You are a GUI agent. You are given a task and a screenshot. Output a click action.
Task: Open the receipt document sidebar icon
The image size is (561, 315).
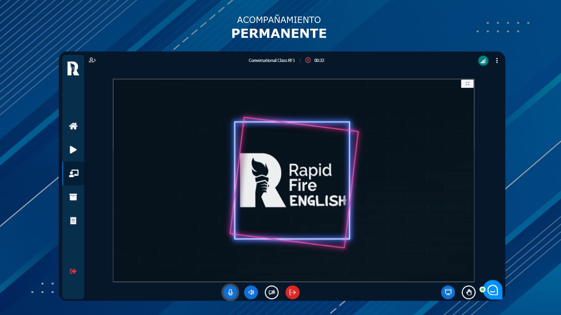(x=73, y=221)
